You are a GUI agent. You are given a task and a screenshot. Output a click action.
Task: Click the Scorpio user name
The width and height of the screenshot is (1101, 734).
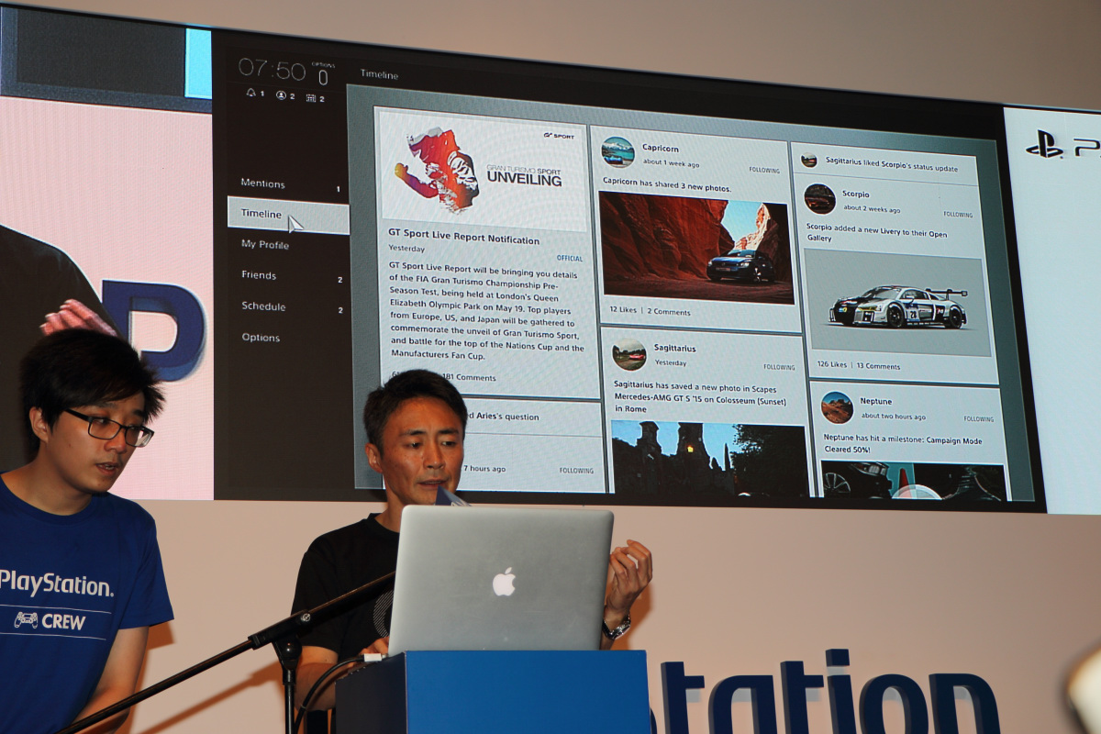[x=856, y=194]
